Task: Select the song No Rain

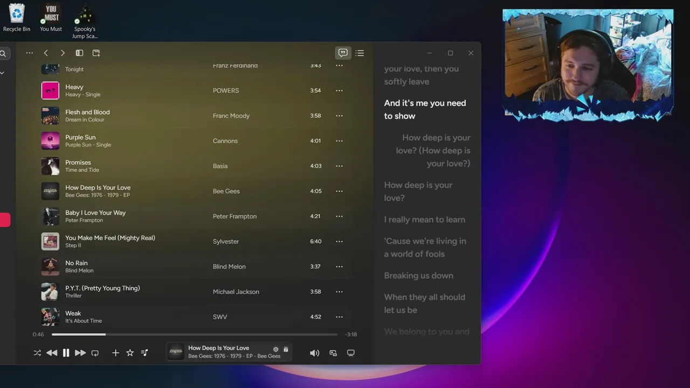Action: (x=77, y=263)
